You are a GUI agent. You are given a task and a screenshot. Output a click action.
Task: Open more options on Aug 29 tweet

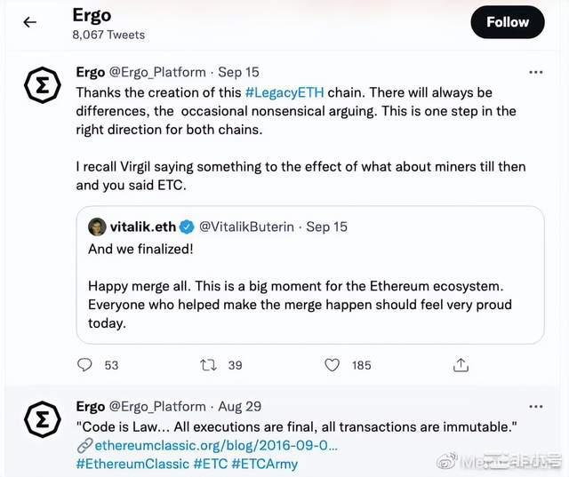[535, 407]
